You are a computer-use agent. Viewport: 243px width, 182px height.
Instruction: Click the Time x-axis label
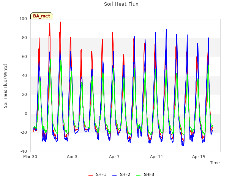pyautogui.click(x=215, y=163)
